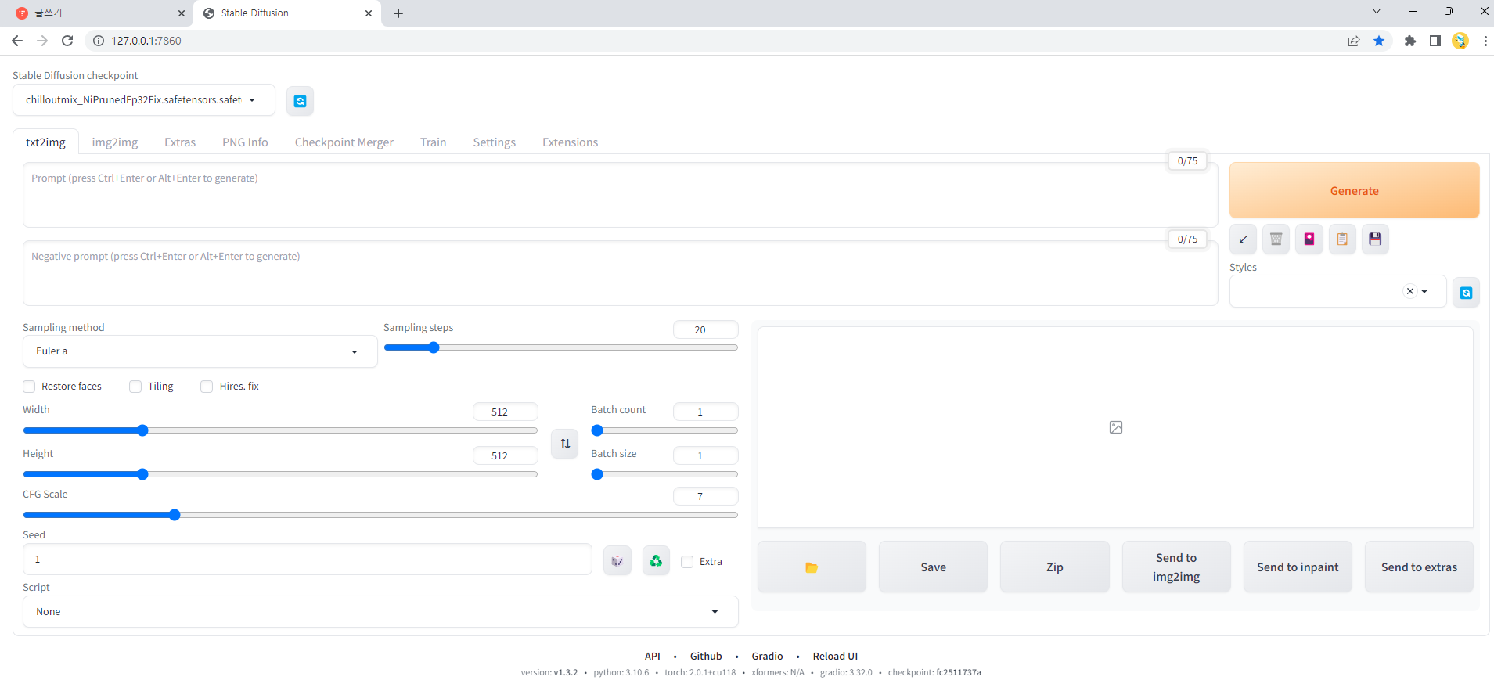1494x691 pixels.
Task: Switch to the img2img tab
Action: tap(115, 142)
